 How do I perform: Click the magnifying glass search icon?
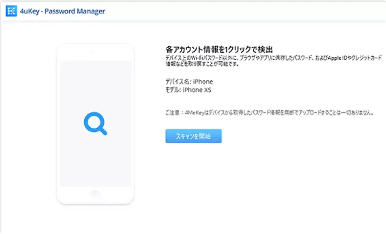95,124
